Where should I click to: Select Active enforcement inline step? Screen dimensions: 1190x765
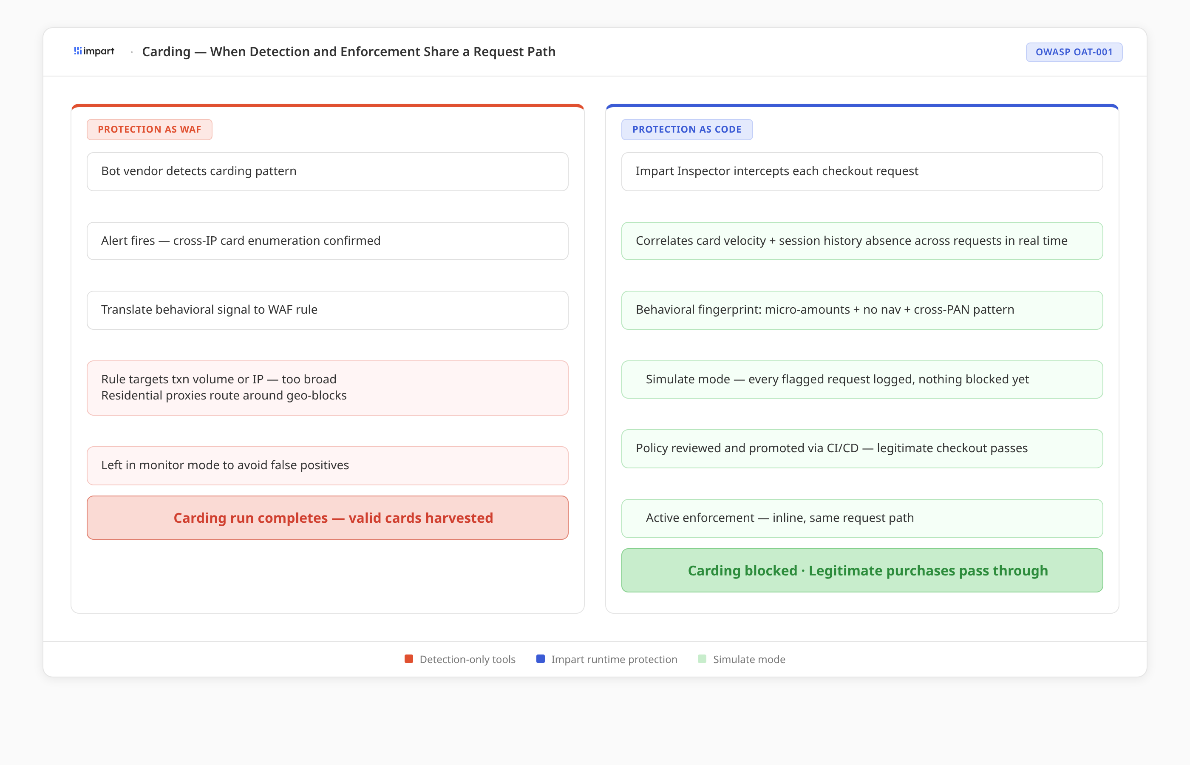click(x=862, y=518)
